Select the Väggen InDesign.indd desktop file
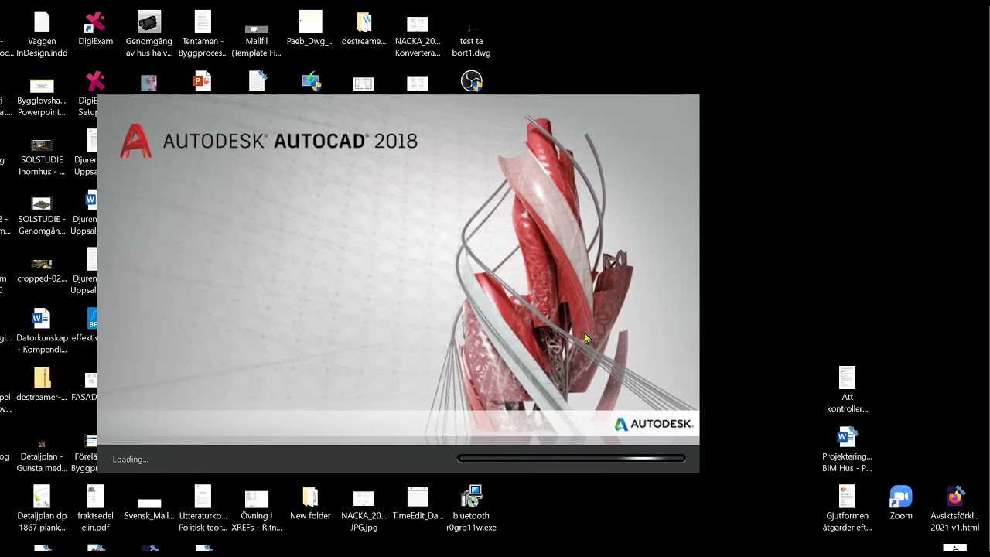The height and width of the screenshot is (557, 990). 42,35
